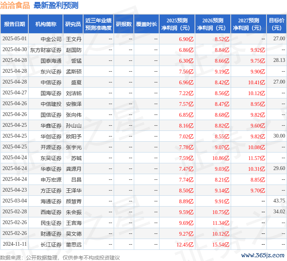287x261 pixels.
Task: Select the 目标价 column header
Action: click(x=277, y=24)
